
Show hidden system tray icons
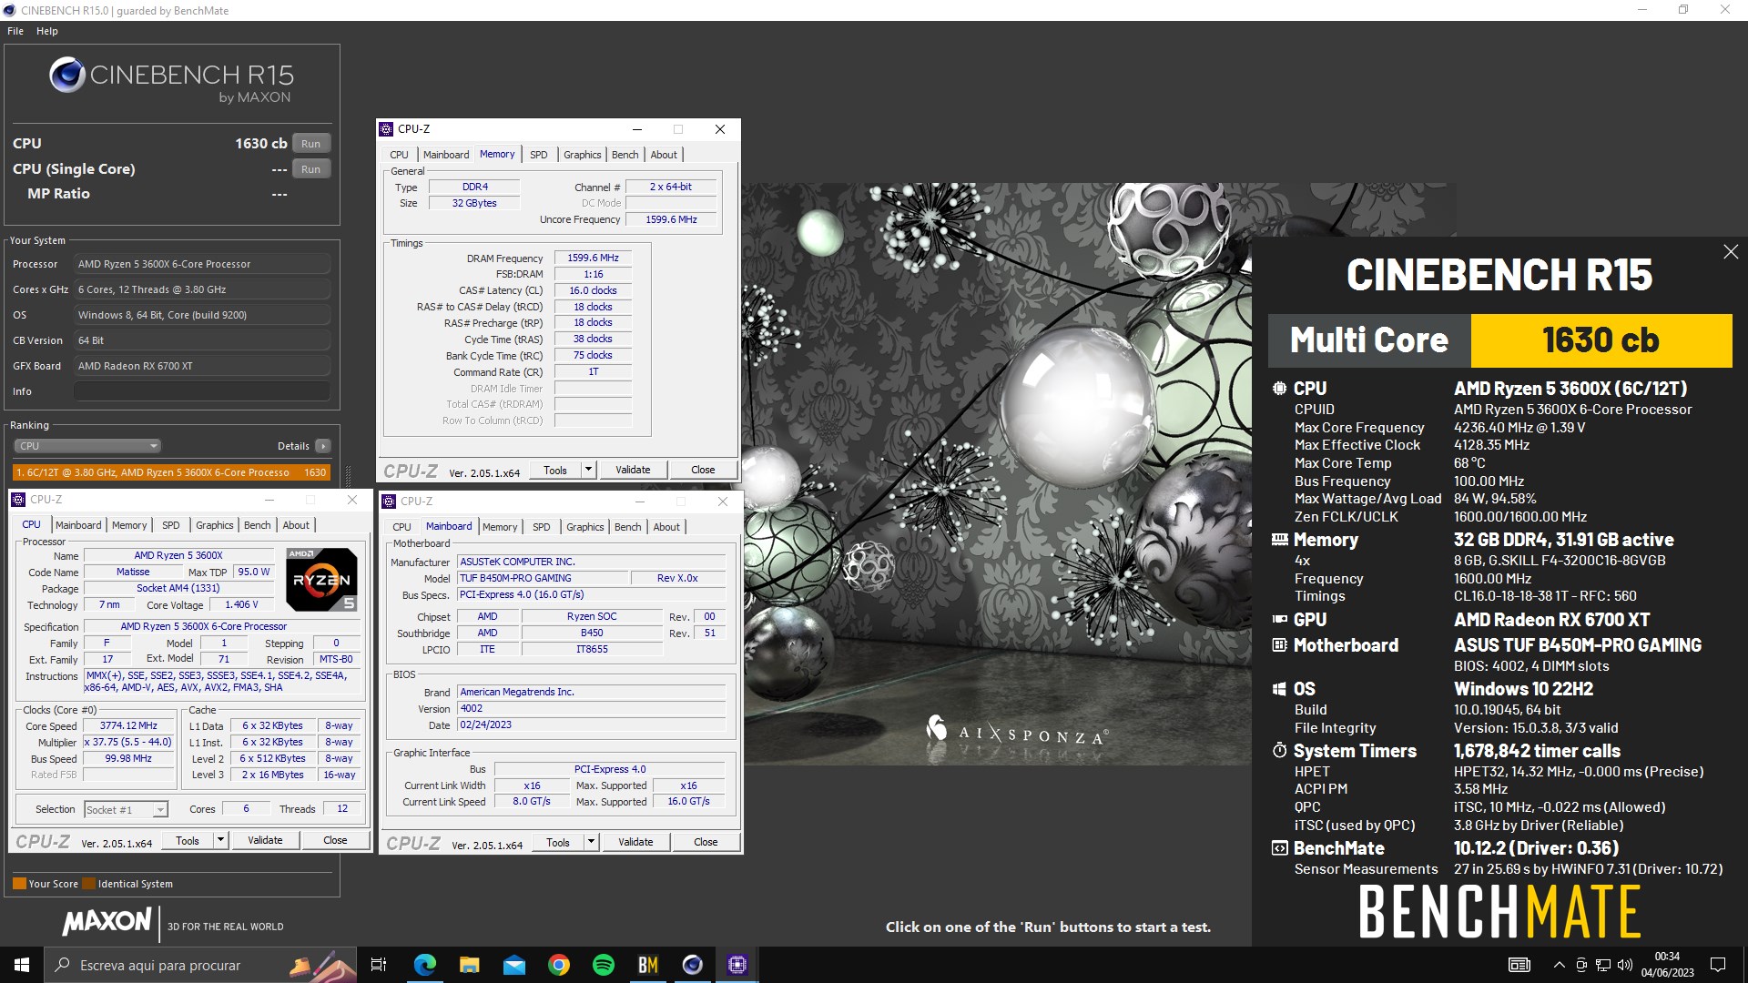click(x=1560, y=965)
